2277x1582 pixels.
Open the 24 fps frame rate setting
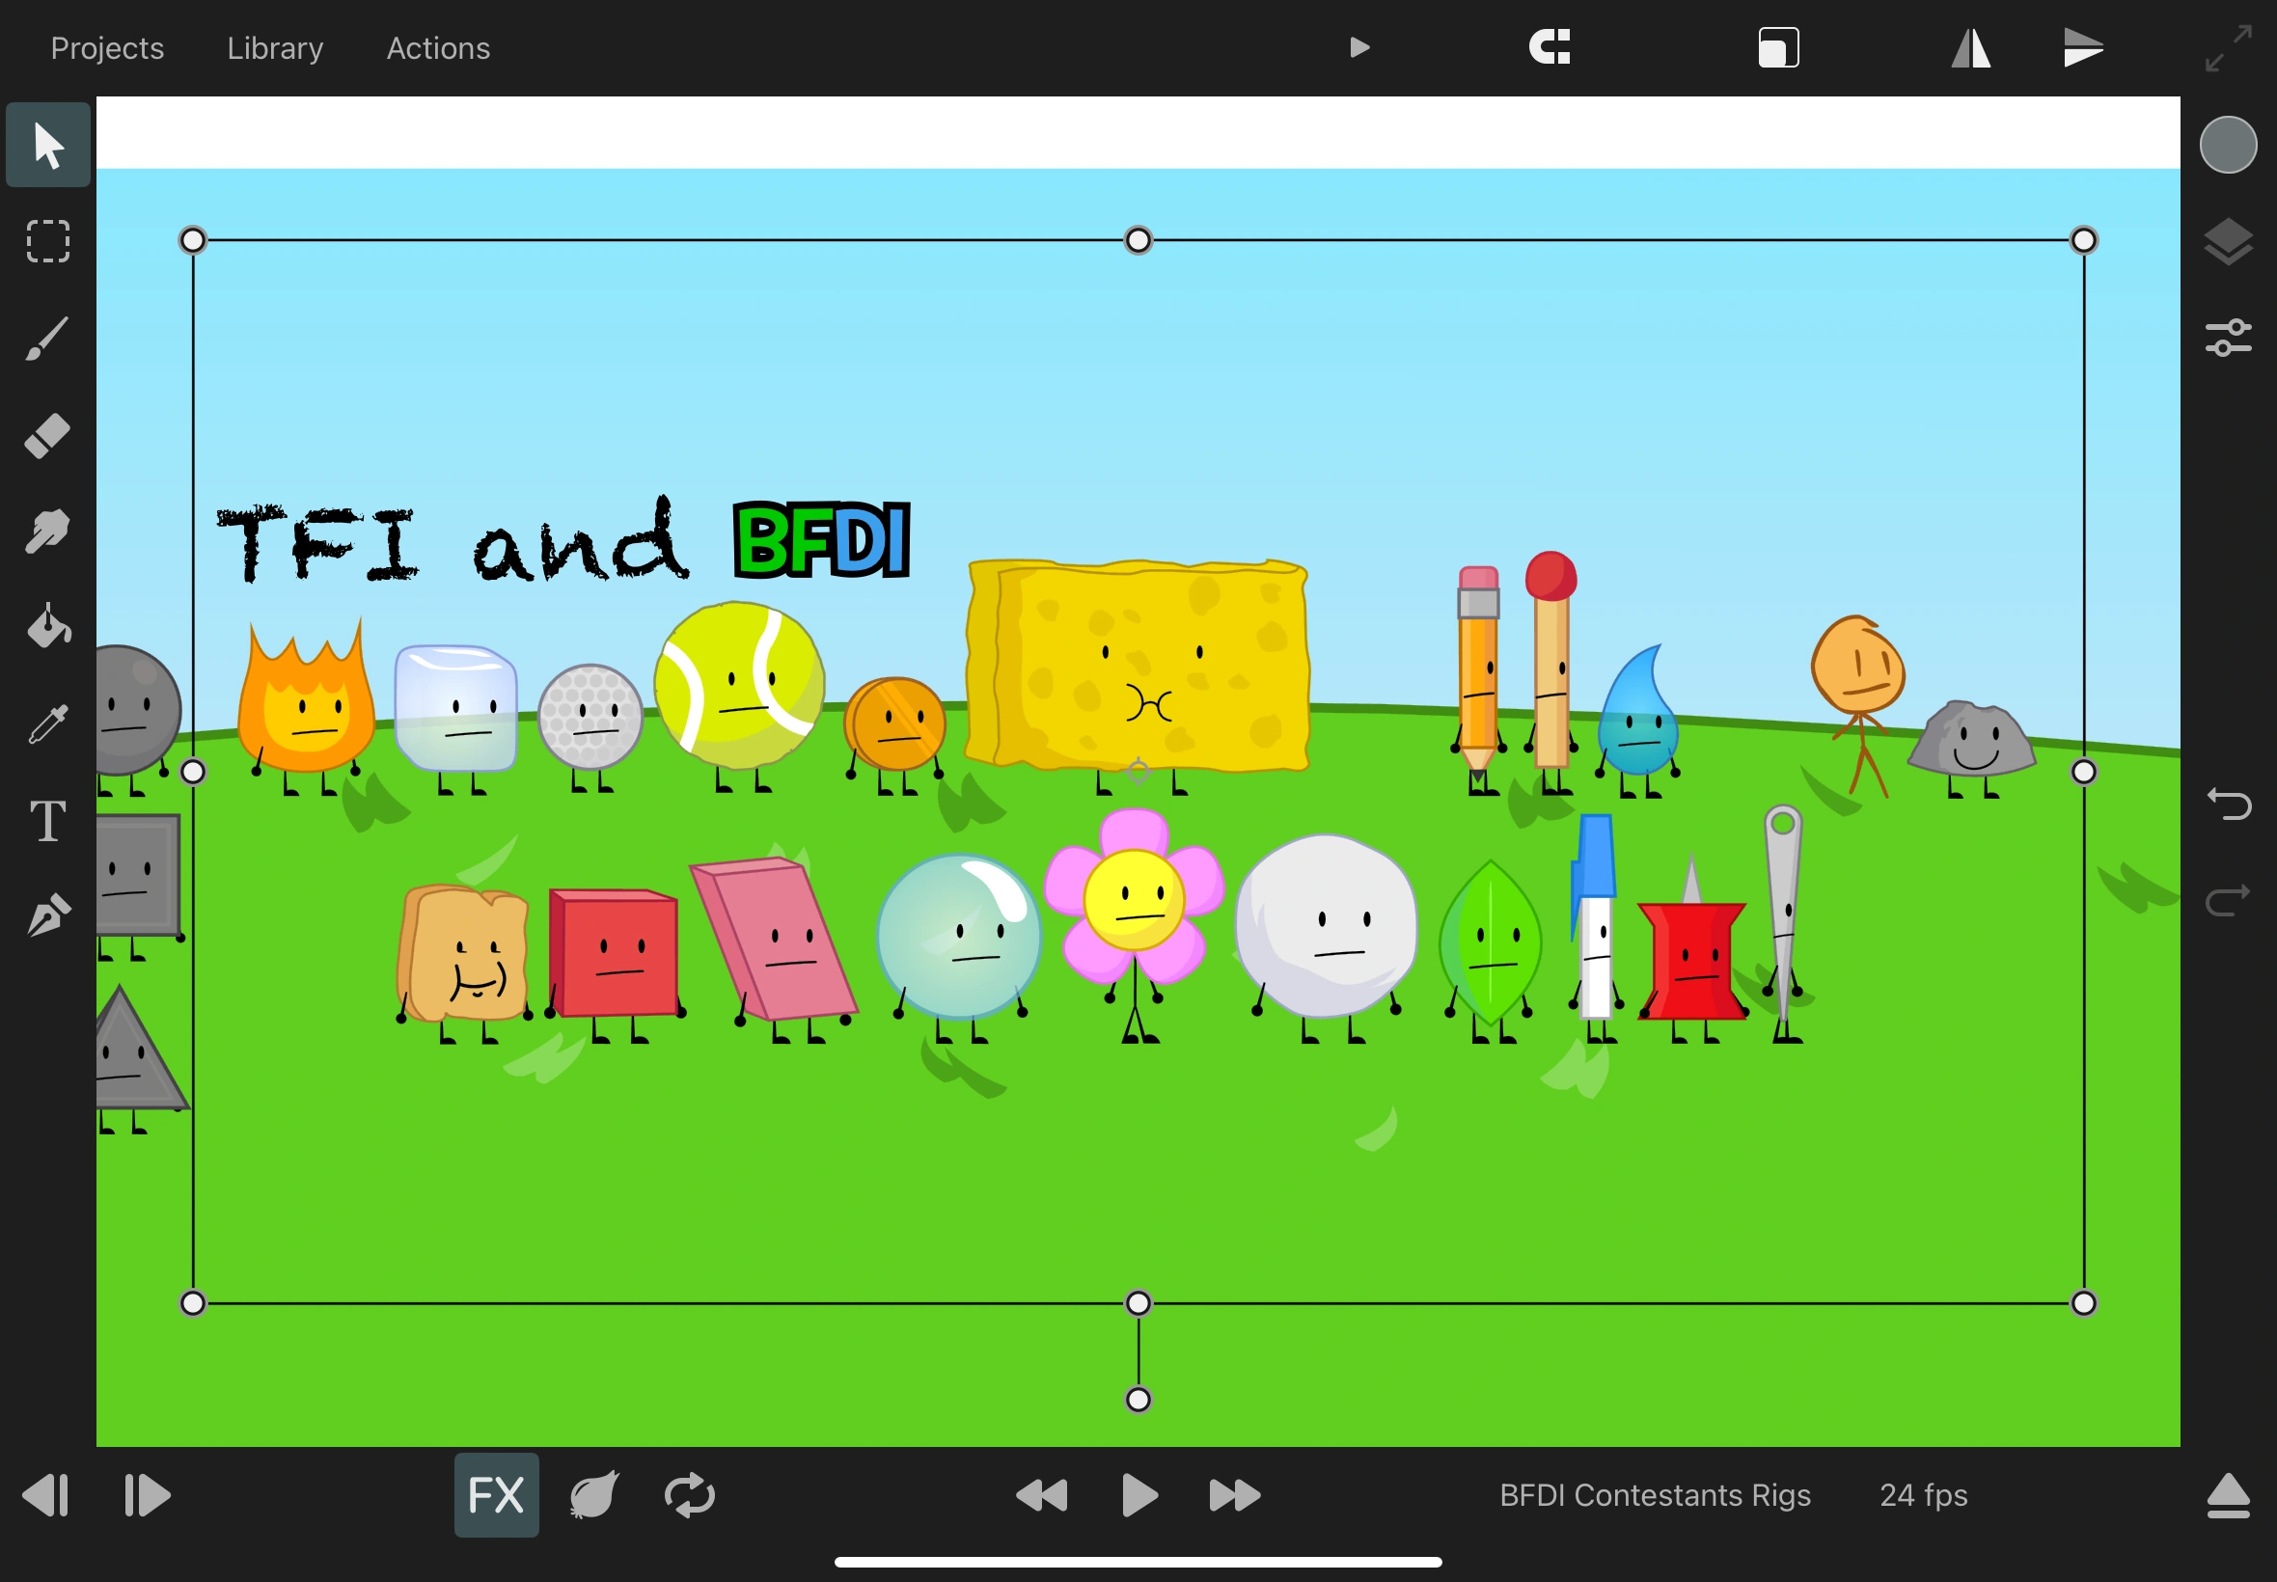(1925, 1495)
